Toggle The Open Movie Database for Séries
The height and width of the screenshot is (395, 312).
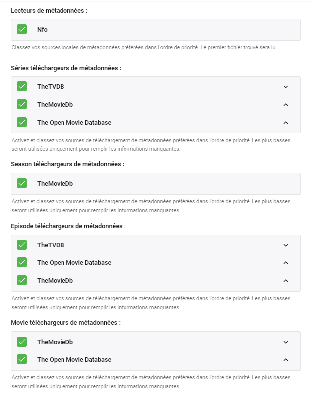point(22,122)
